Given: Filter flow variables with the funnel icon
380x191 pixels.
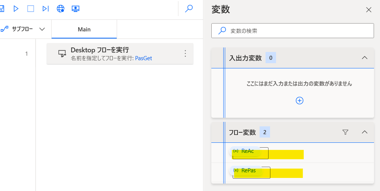Looking at the screenshot, I should (x=345, y=132).
